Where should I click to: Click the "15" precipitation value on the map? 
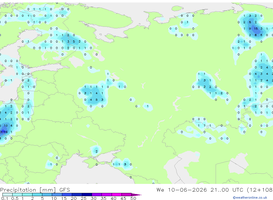tap(256, 29)
